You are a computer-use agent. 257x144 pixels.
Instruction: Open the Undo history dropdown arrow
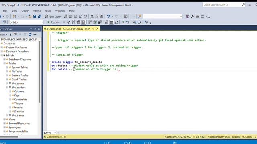point(112,16)
